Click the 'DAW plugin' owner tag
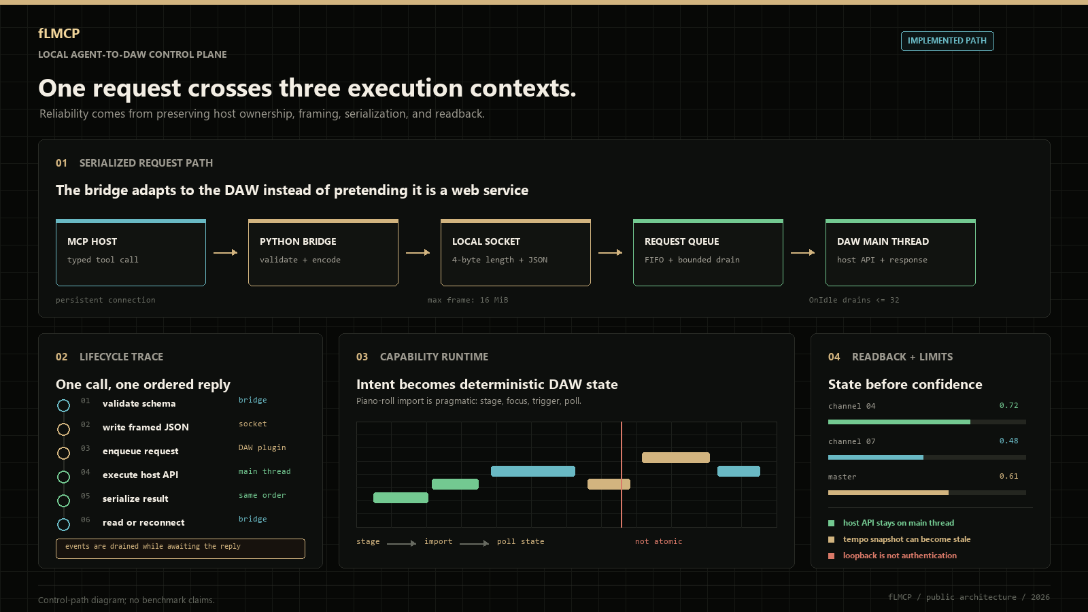1088x612 pixels. 262,448
